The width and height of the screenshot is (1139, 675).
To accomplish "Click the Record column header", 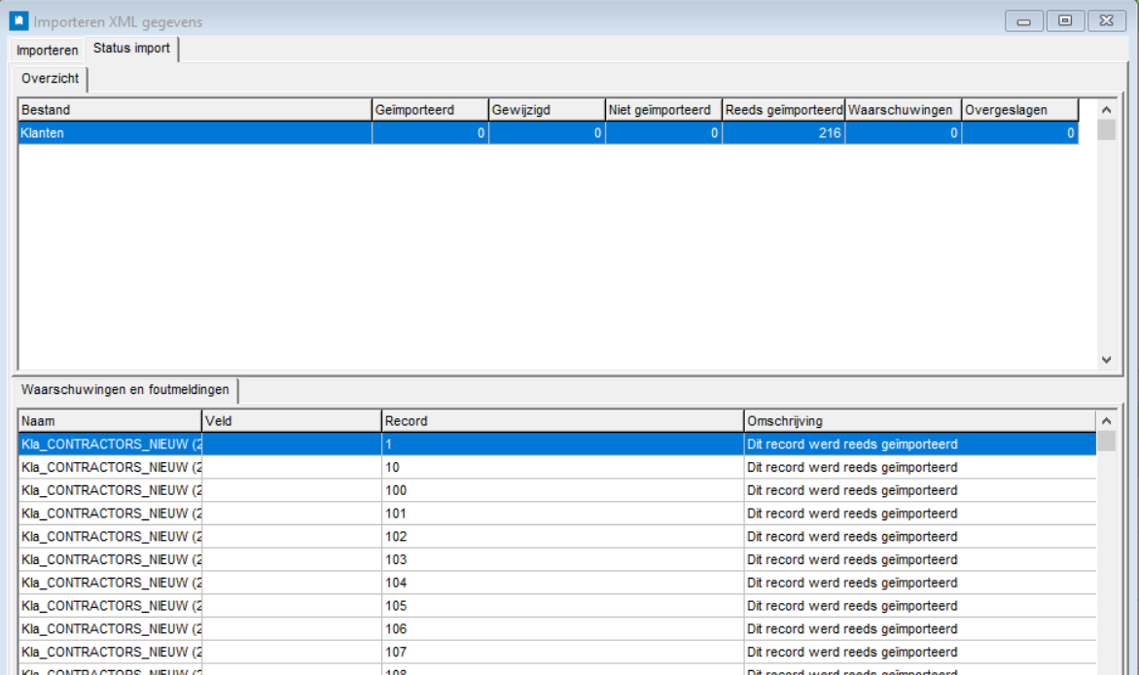I will 561,421.
